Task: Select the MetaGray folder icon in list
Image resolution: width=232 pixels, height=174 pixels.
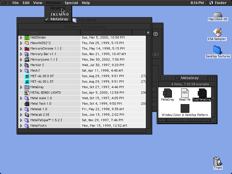Action: (x=27, y=87)
